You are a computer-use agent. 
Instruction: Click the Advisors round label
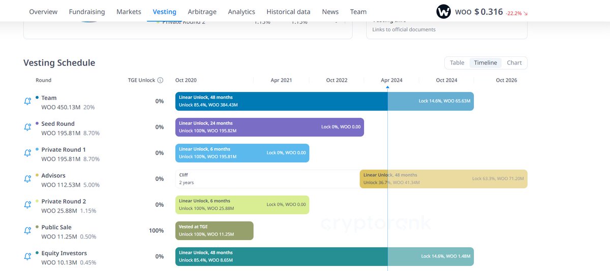(x=53, y=176)
